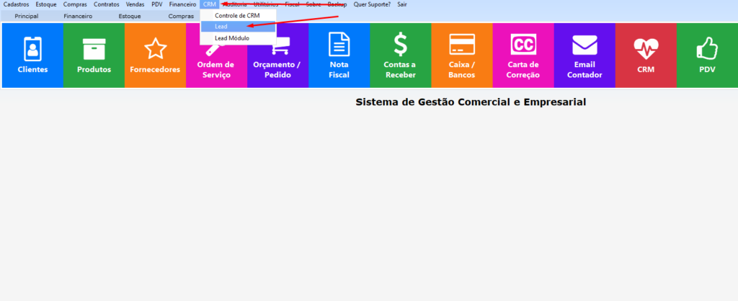Open the Email Contador envelope tile
This screenshot has height=301, width=738.
pos(584,55)
